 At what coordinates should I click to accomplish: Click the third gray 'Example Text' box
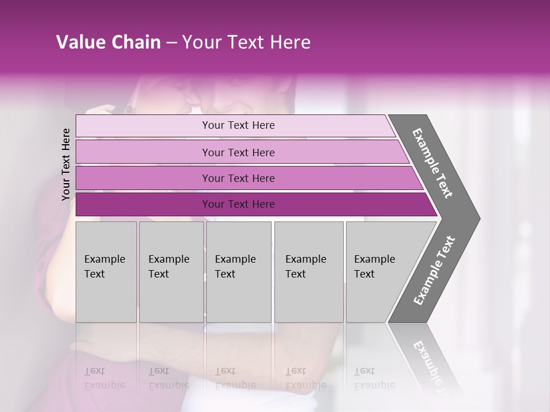point(239,272)
